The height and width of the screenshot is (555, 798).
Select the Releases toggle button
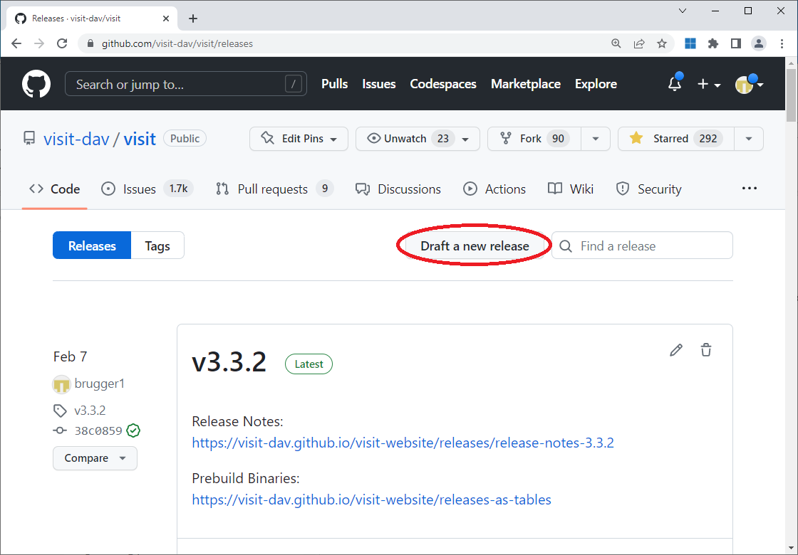(x=92, y=245)
